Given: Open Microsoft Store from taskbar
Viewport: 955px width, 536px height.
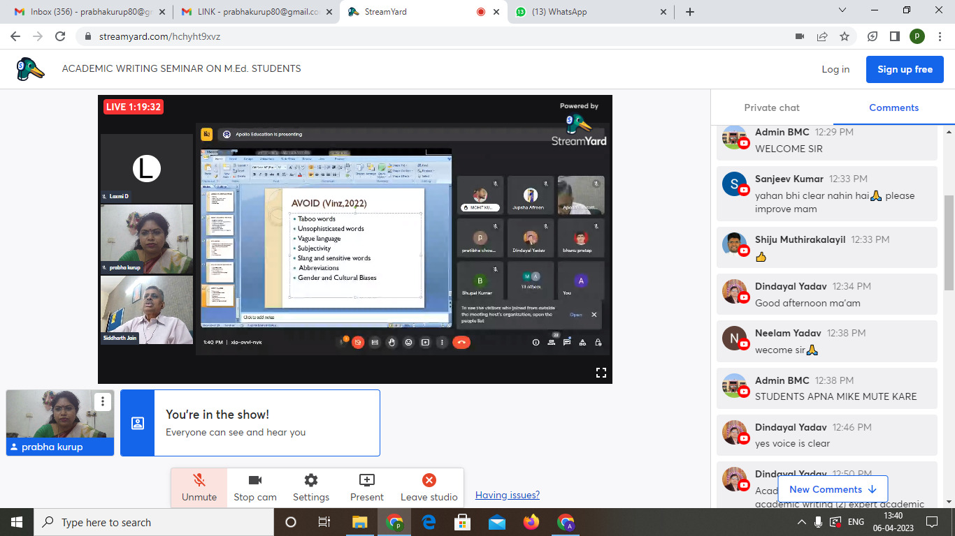Looking at the screenshot, I should pyautogui.click(x=462, y=522).
